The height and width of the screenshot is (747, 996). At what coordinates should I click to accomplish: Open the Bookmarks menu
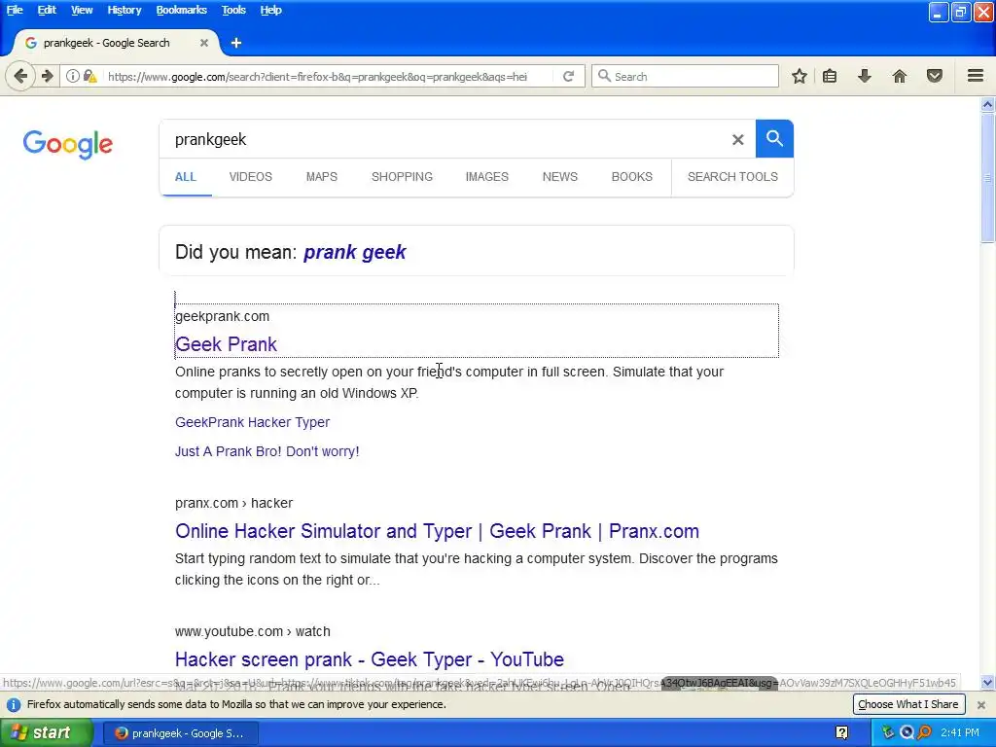tap(181, 10)
